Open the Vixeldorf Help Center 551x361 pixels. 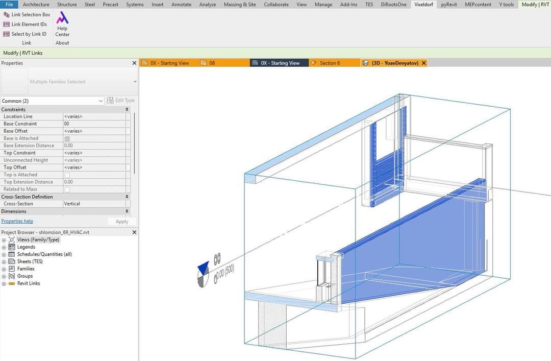point(62,23)
